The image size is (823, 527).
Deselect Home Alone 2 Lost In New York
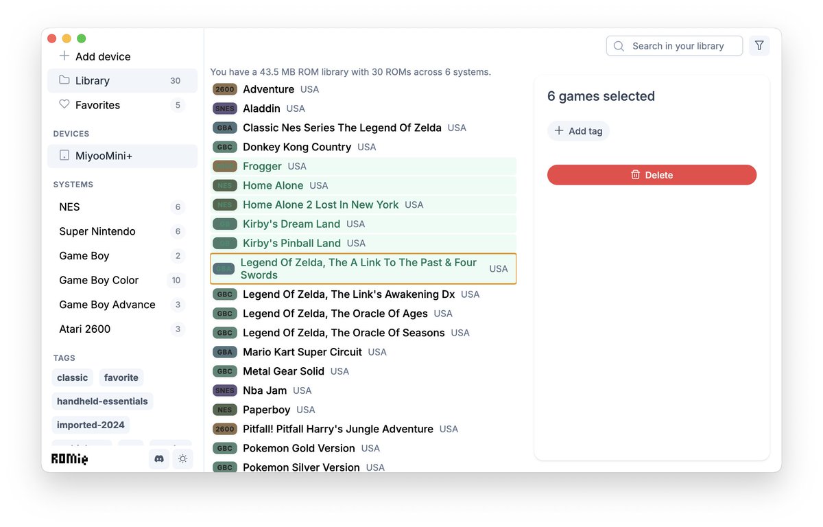(x=363, y=204)
